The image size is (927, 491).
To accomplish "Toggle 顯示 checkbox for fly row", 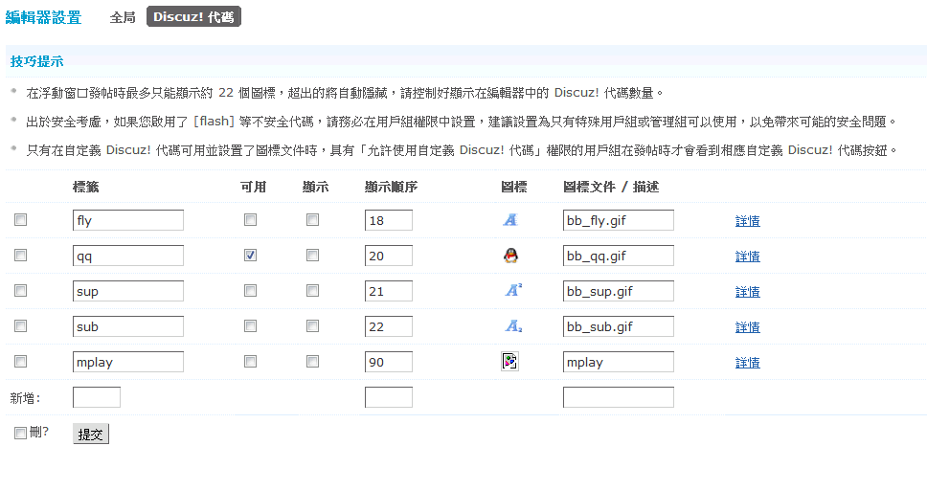I will click(313, 220).
